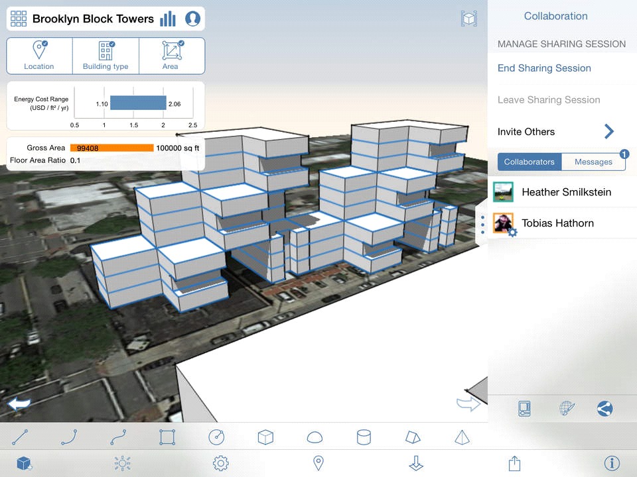Select the Building type setting button
The height and width of the screenshot is (477, 637).
coord(106,56)
